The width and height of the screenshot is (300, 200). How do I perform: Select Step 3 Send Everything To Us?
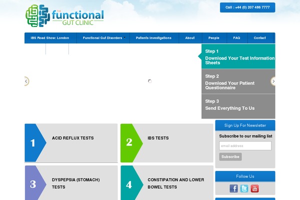238,106
